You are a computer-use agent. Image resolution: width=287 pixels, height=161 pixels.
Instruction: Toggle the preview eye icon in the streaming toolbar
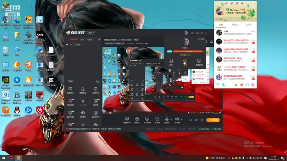[196, 120]
